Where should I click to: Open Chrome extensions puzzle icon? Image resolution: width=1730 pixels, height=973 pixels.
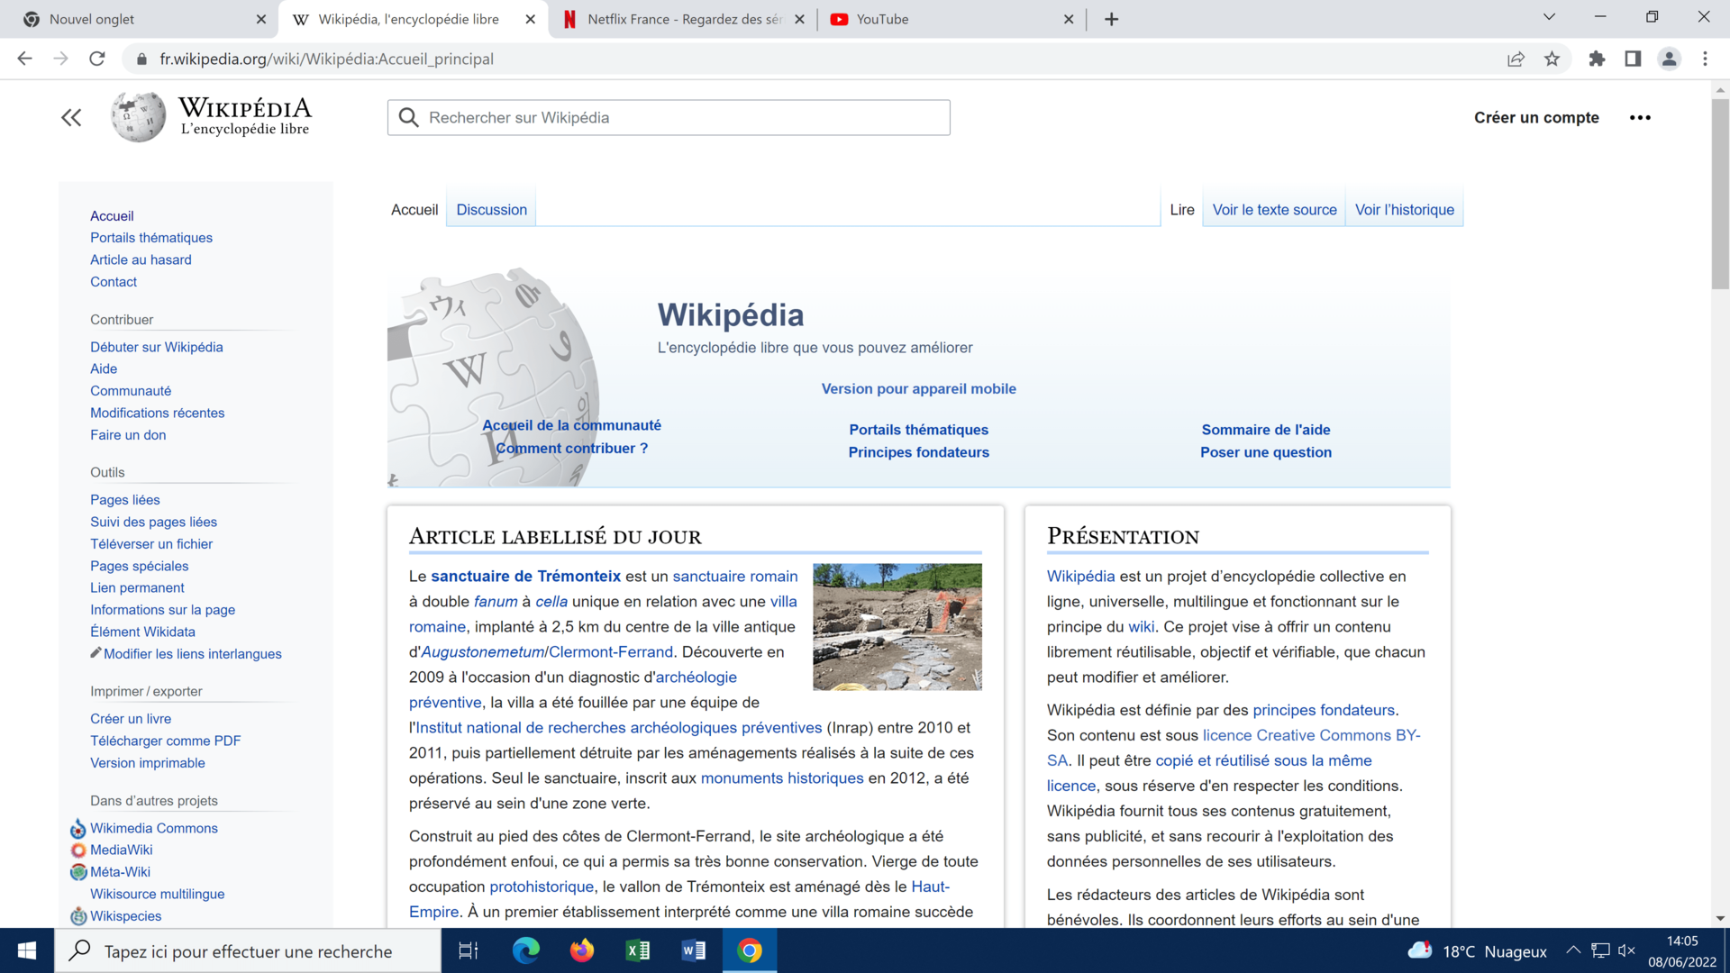click(1597, 59)
